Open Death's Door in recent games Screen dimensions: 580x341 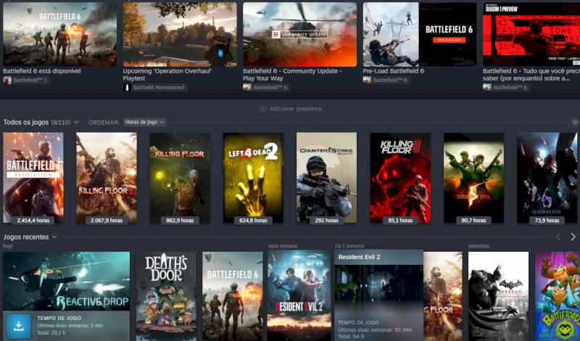[166, 296]
